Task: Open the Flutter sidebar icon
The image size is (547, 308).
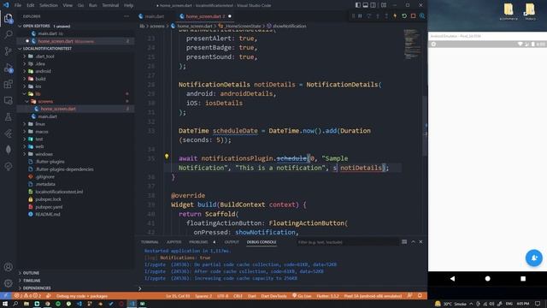Action: click(x=8, y=133)
